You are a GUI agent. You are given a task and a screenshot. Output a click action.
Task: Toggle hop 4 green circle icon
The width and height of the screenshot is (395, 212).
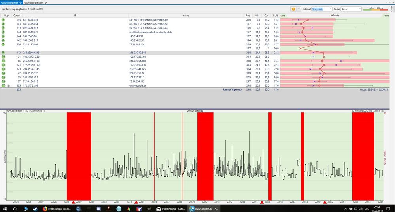pos(3,32)
